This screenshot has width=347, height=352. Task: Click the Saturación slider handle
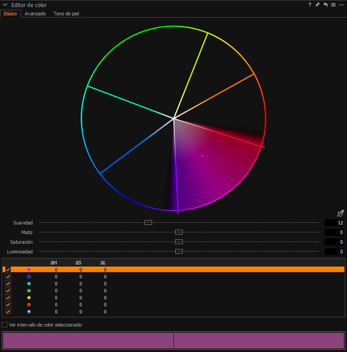(179, 242)
